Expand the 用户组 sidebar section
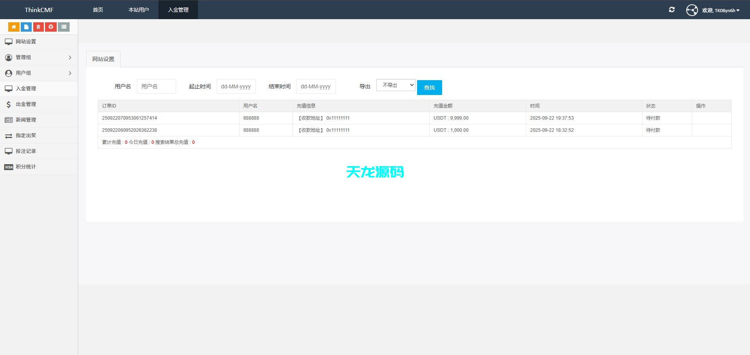Image resolution: width=750 pixels, height=355 pixels. pyautogui.click(x=23, y=73)
